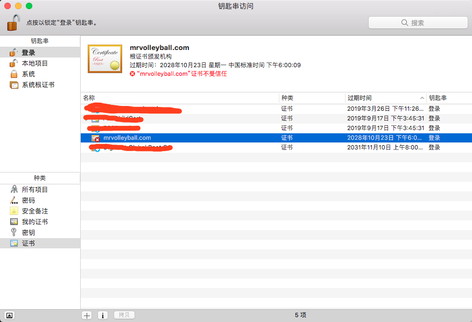Sort by the 钥匙串 column header
Viewport: 472px width, 322px height.
coord(449,98)
